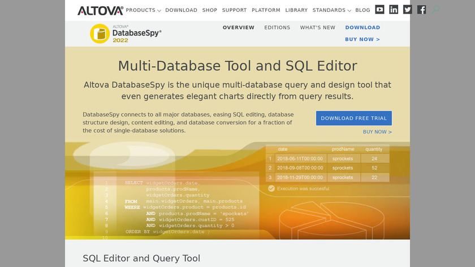Open the Library menu item
This screenshot has width=475, height=267.
coord(296,10)
